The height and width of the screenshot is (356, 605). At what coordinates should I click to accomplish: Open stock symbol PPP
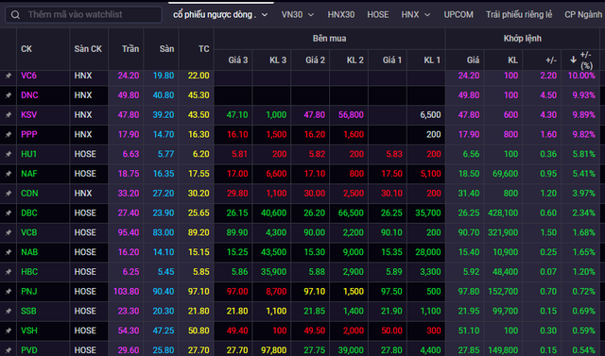coord(29,134)
